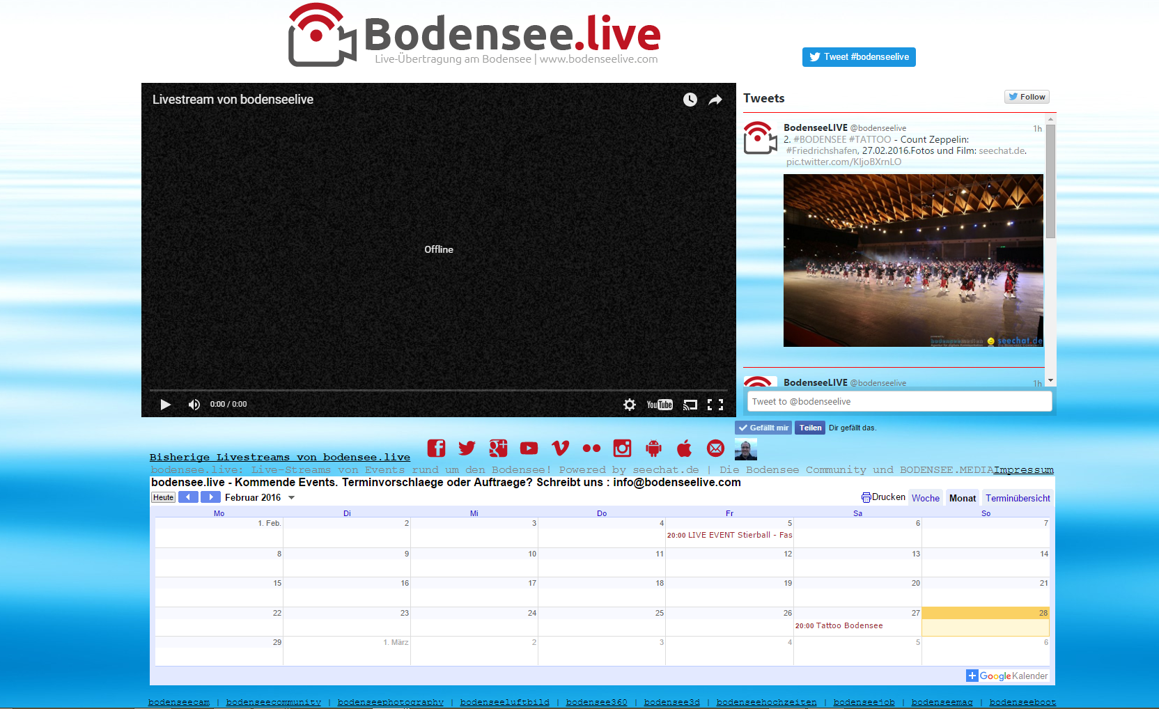Follow BodenseeLIVE on Twitter
Viewport: 1159px width, 709px height.
[x=1027, y=97]
